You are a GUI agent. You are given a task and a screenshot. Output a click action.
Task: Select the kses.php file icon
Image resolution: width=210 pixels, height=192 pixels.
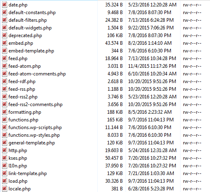click(4, 158)
